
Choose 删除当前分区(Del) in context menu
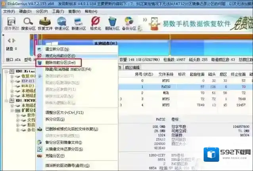pyautogui.click(x=60, y=63)
